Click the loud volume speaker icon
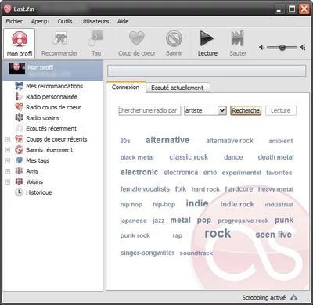Viewport: 313px width, 305px height. coord(302,48)
